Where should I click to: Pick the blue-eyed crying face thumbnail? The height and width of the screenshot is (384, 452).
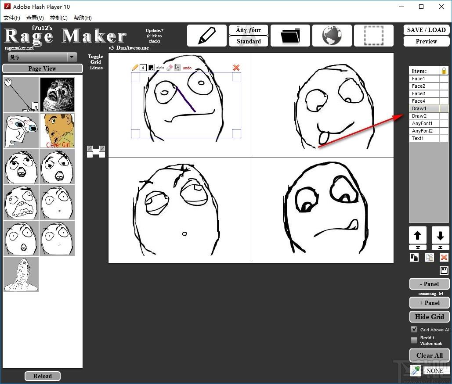[21, 130]
